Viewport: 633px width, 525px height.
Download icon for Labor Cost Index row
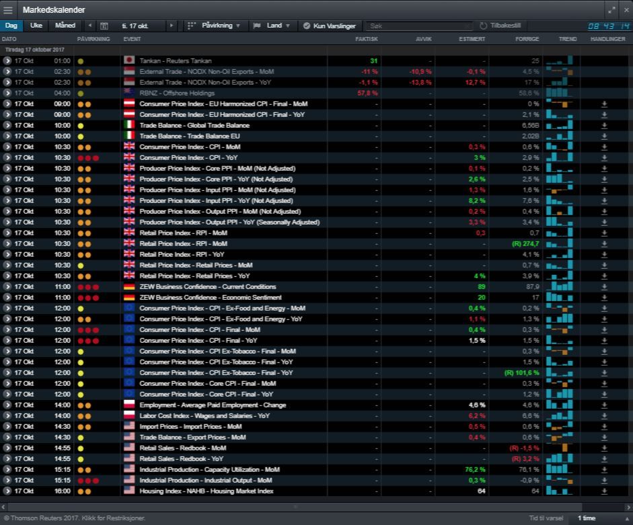click(x=604, y=416)
